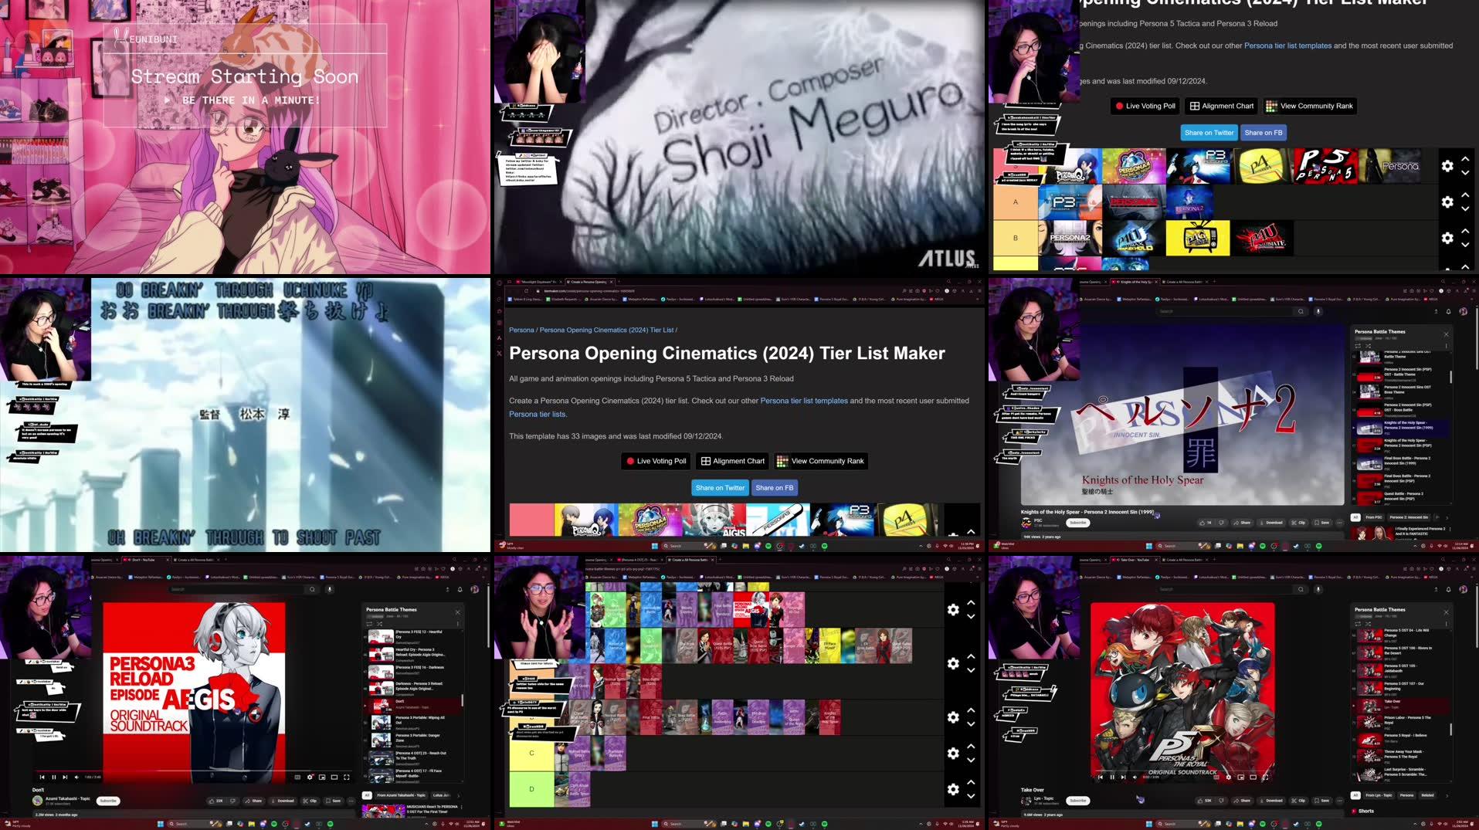Subscribe to Lyn - Topic channel
Viewport: 1479px width, 830px height.
tap(1078, 801)
